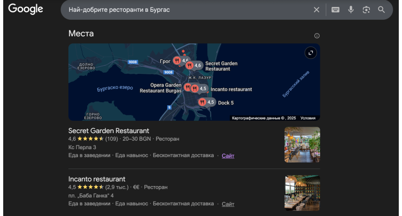Open Incanto restaurant photo thumbnail

[x=302, y=193]
